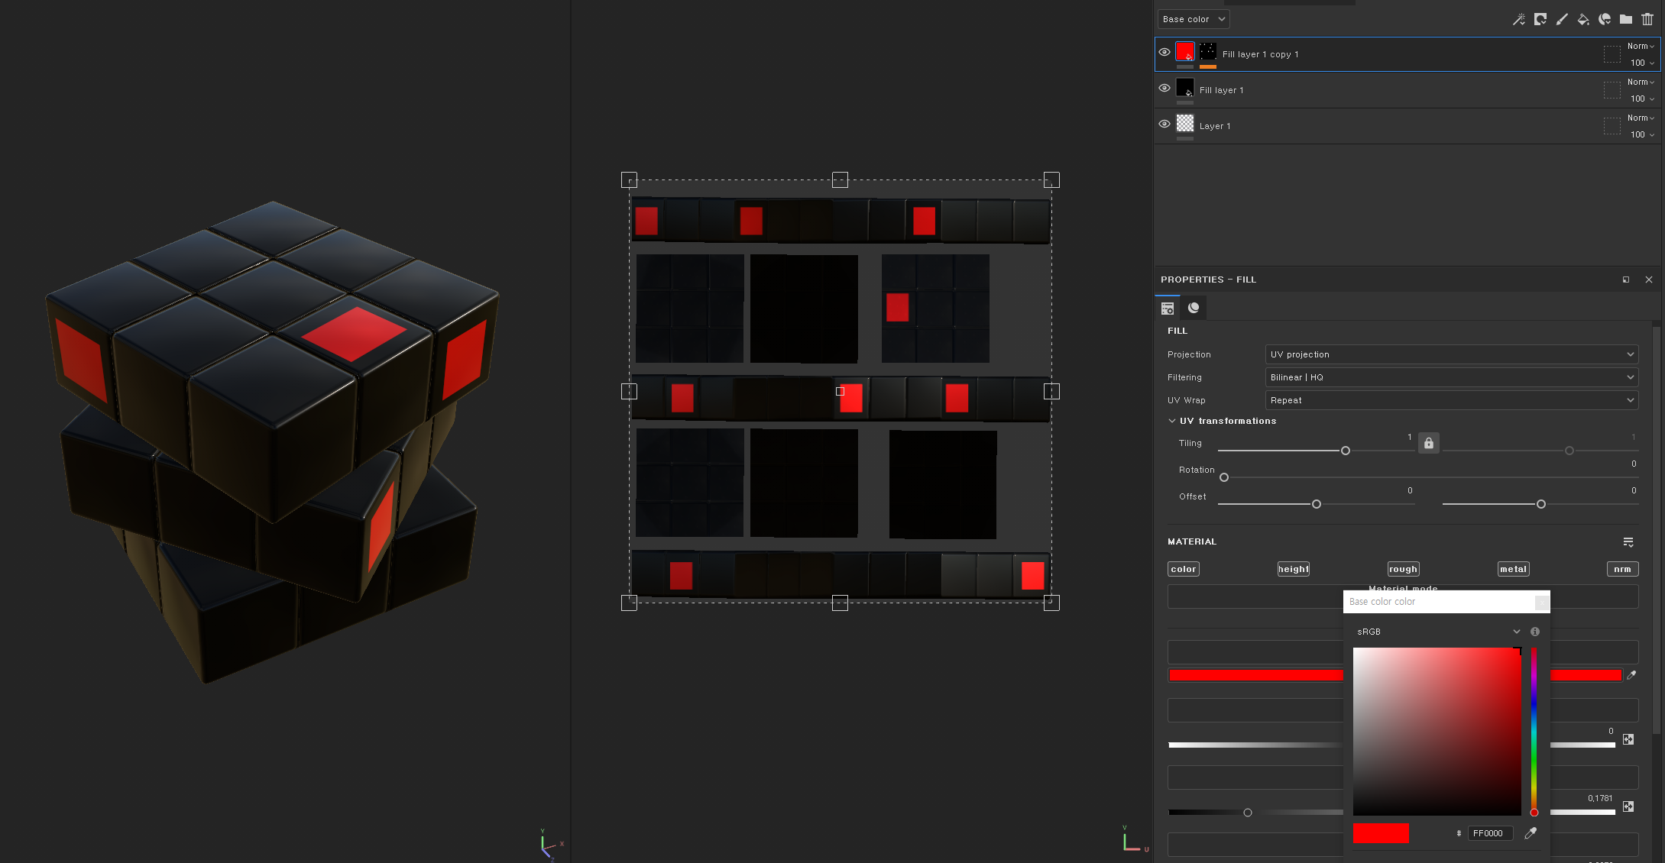Click the add smart material icon
Screen dimensions: 1665x863
(x=1605, y=20)
